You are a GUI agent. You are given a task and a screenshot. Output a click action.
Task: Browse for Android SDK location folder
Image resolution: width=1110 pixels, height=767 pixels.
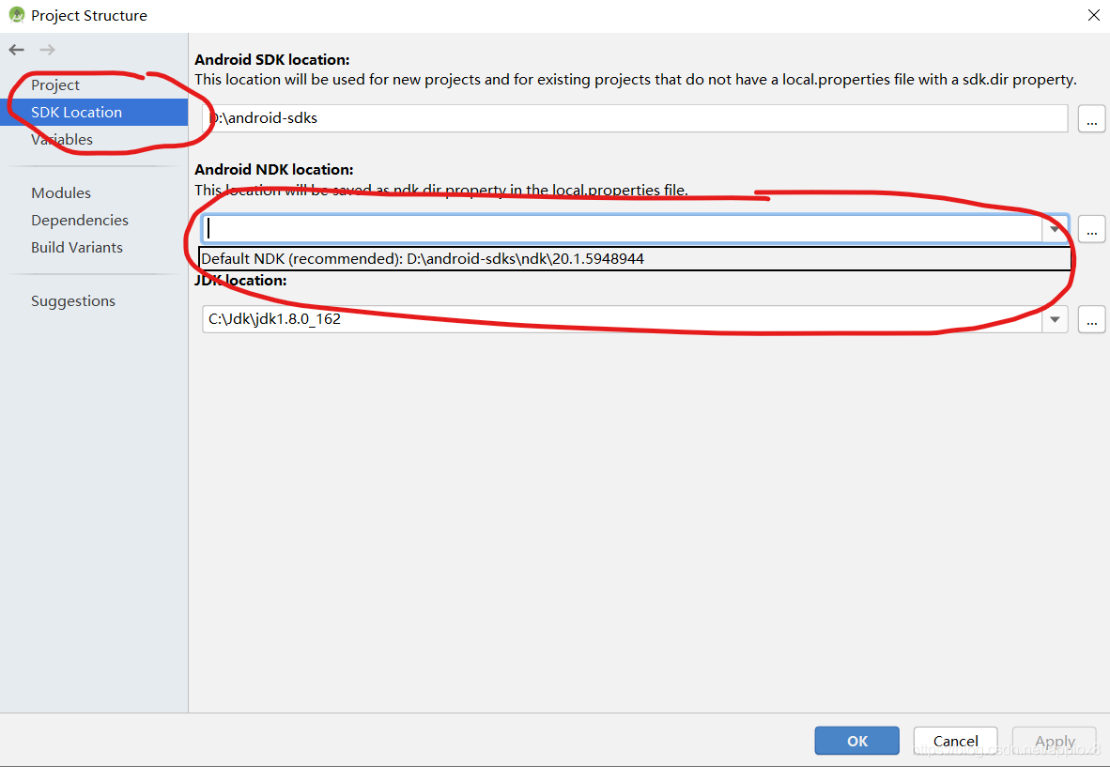(1091, 119)
